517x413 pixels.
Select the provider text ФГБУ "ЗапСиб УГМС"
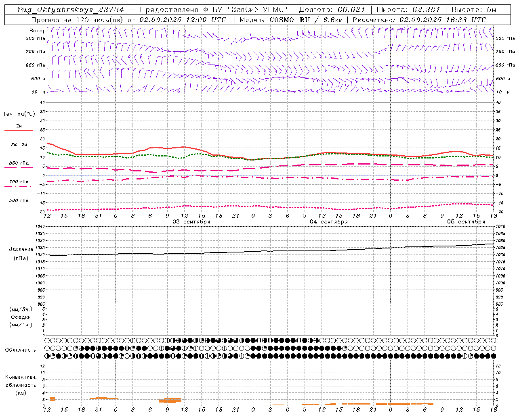(245, 10)
